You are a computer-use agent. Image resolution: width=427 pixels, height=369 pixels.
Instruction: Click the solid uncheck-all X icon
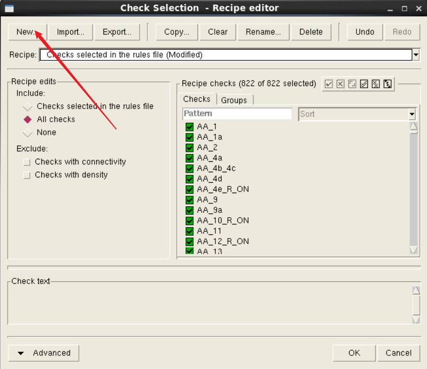pyautogui.click(x=375, y=84)
